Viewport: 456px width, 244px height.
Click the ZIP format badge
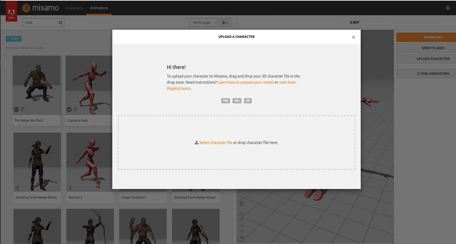[x=248, y=101]
